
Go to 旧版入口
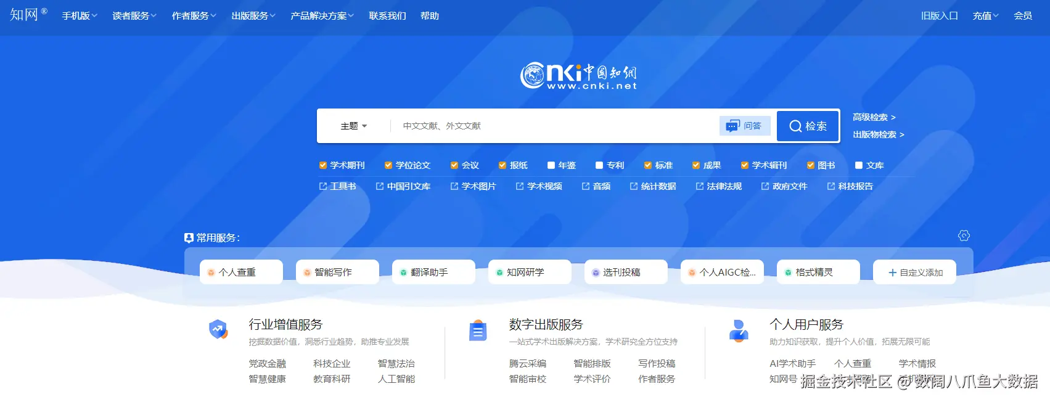tap(940, 16)
